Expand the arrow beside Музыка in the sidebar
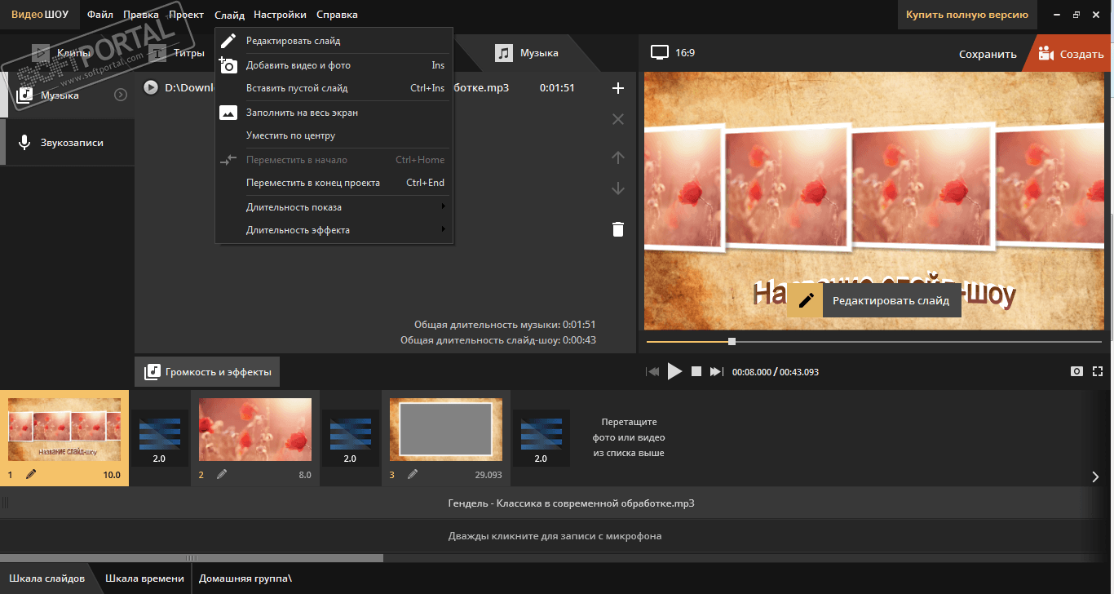This screenshot has height=594, width=1114. point(121,95)
